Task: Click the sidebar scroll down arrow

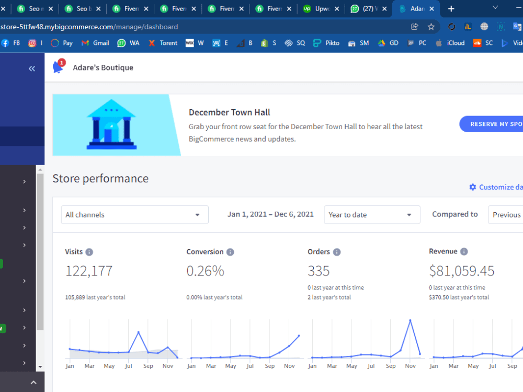Action: 40,367
